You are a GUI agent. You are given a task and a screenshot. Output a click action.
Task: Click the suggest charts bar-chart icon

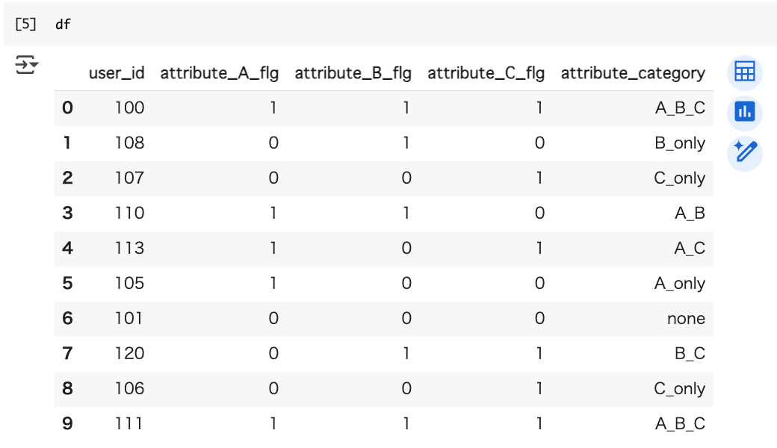(744, 113)
